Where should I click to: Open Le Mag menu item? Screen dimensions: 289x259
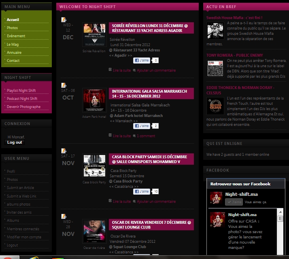point(13,44)
